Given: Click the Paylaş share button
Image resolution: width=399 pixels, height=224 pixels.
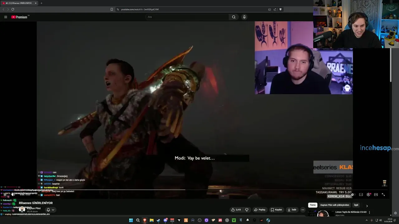Looking at the screenshot, I should [x=260, y=210].
